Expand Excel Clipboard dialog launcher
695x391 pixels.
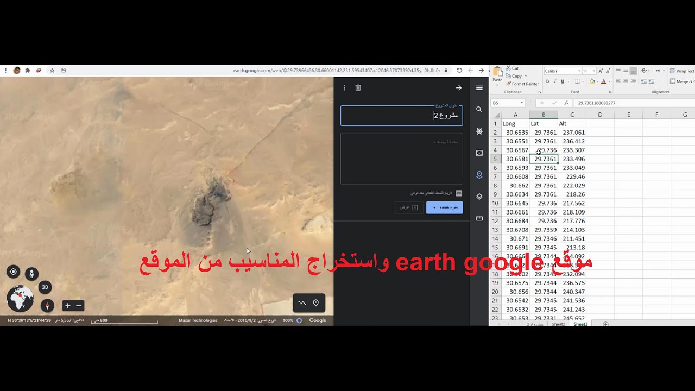540,92
